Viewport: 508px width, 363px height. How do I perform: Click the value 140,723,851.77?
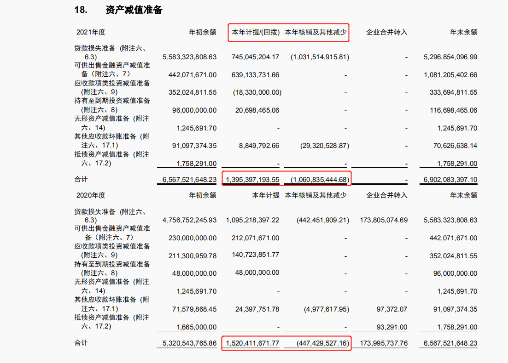[x=255, y=255]
